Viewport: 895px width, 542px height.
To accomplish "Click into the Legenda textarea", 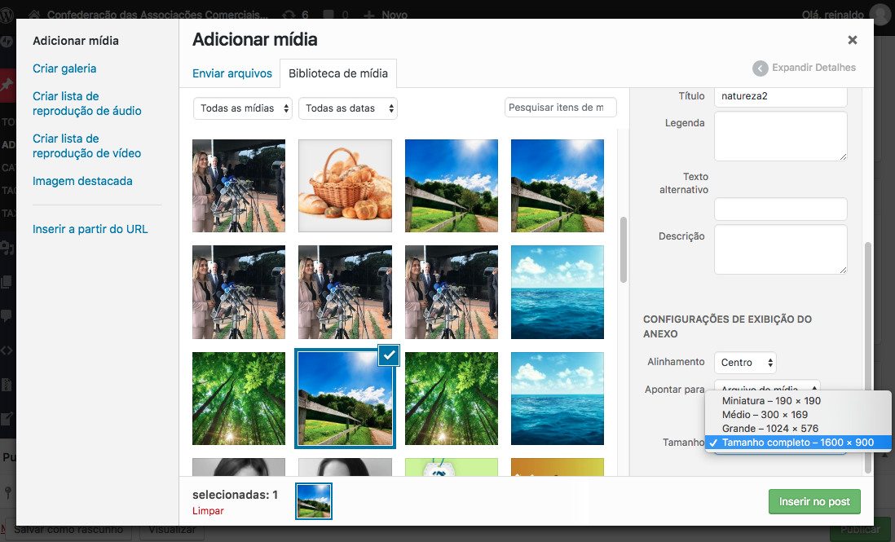I will 780,136.
